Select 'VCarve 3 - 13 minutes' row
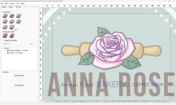Viewport: 176px width, 105px height. tap(16, 53)
